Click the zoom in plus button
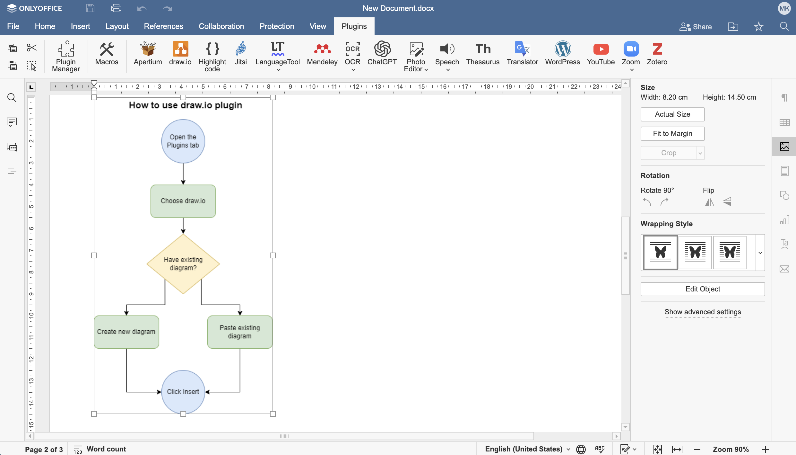 766,449
